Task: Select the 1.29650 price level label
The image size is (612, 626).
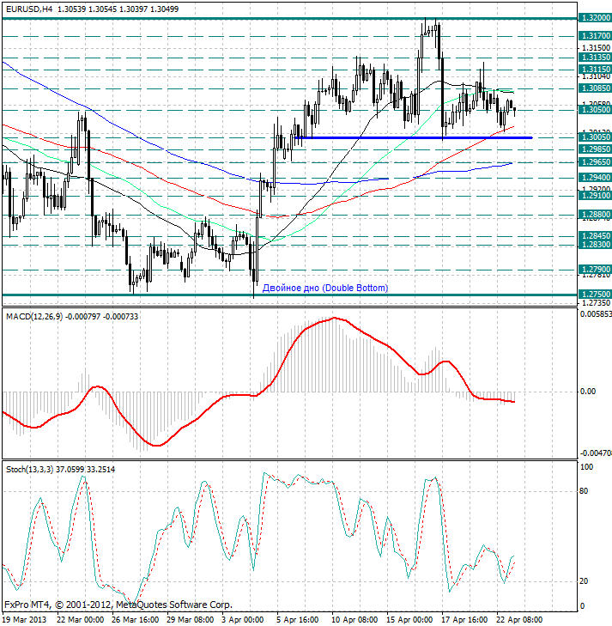Action: click(x=595, y=162)
